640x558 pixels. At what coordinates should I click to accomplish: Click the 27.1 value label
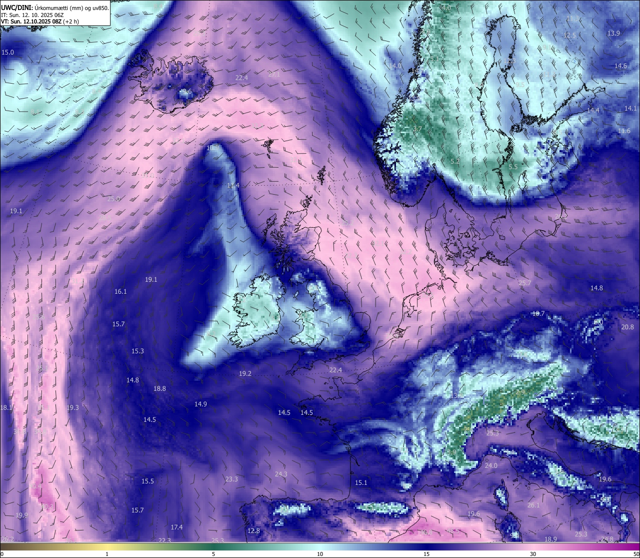click(x=274, y=74)
